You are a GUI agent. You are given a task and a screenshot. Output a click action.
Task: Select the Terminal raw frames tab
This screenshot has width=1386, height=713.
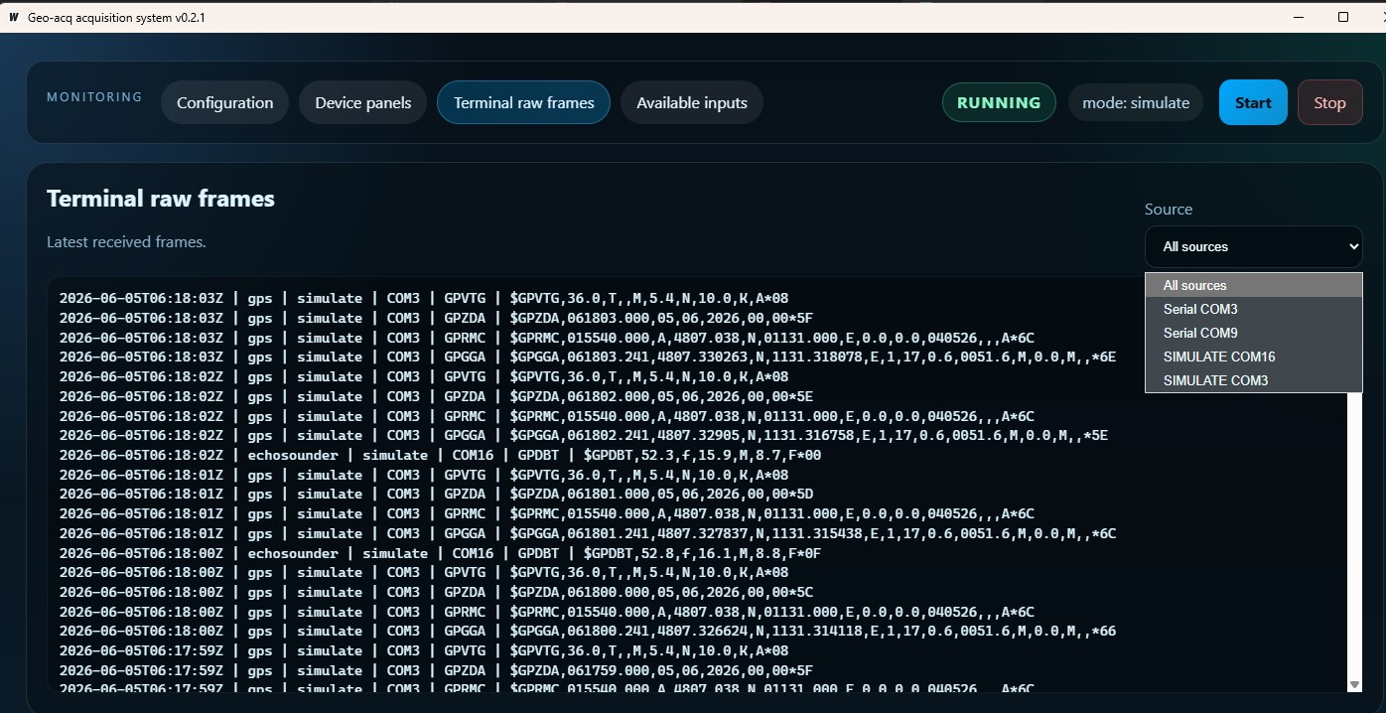click(x=523, y=102)
